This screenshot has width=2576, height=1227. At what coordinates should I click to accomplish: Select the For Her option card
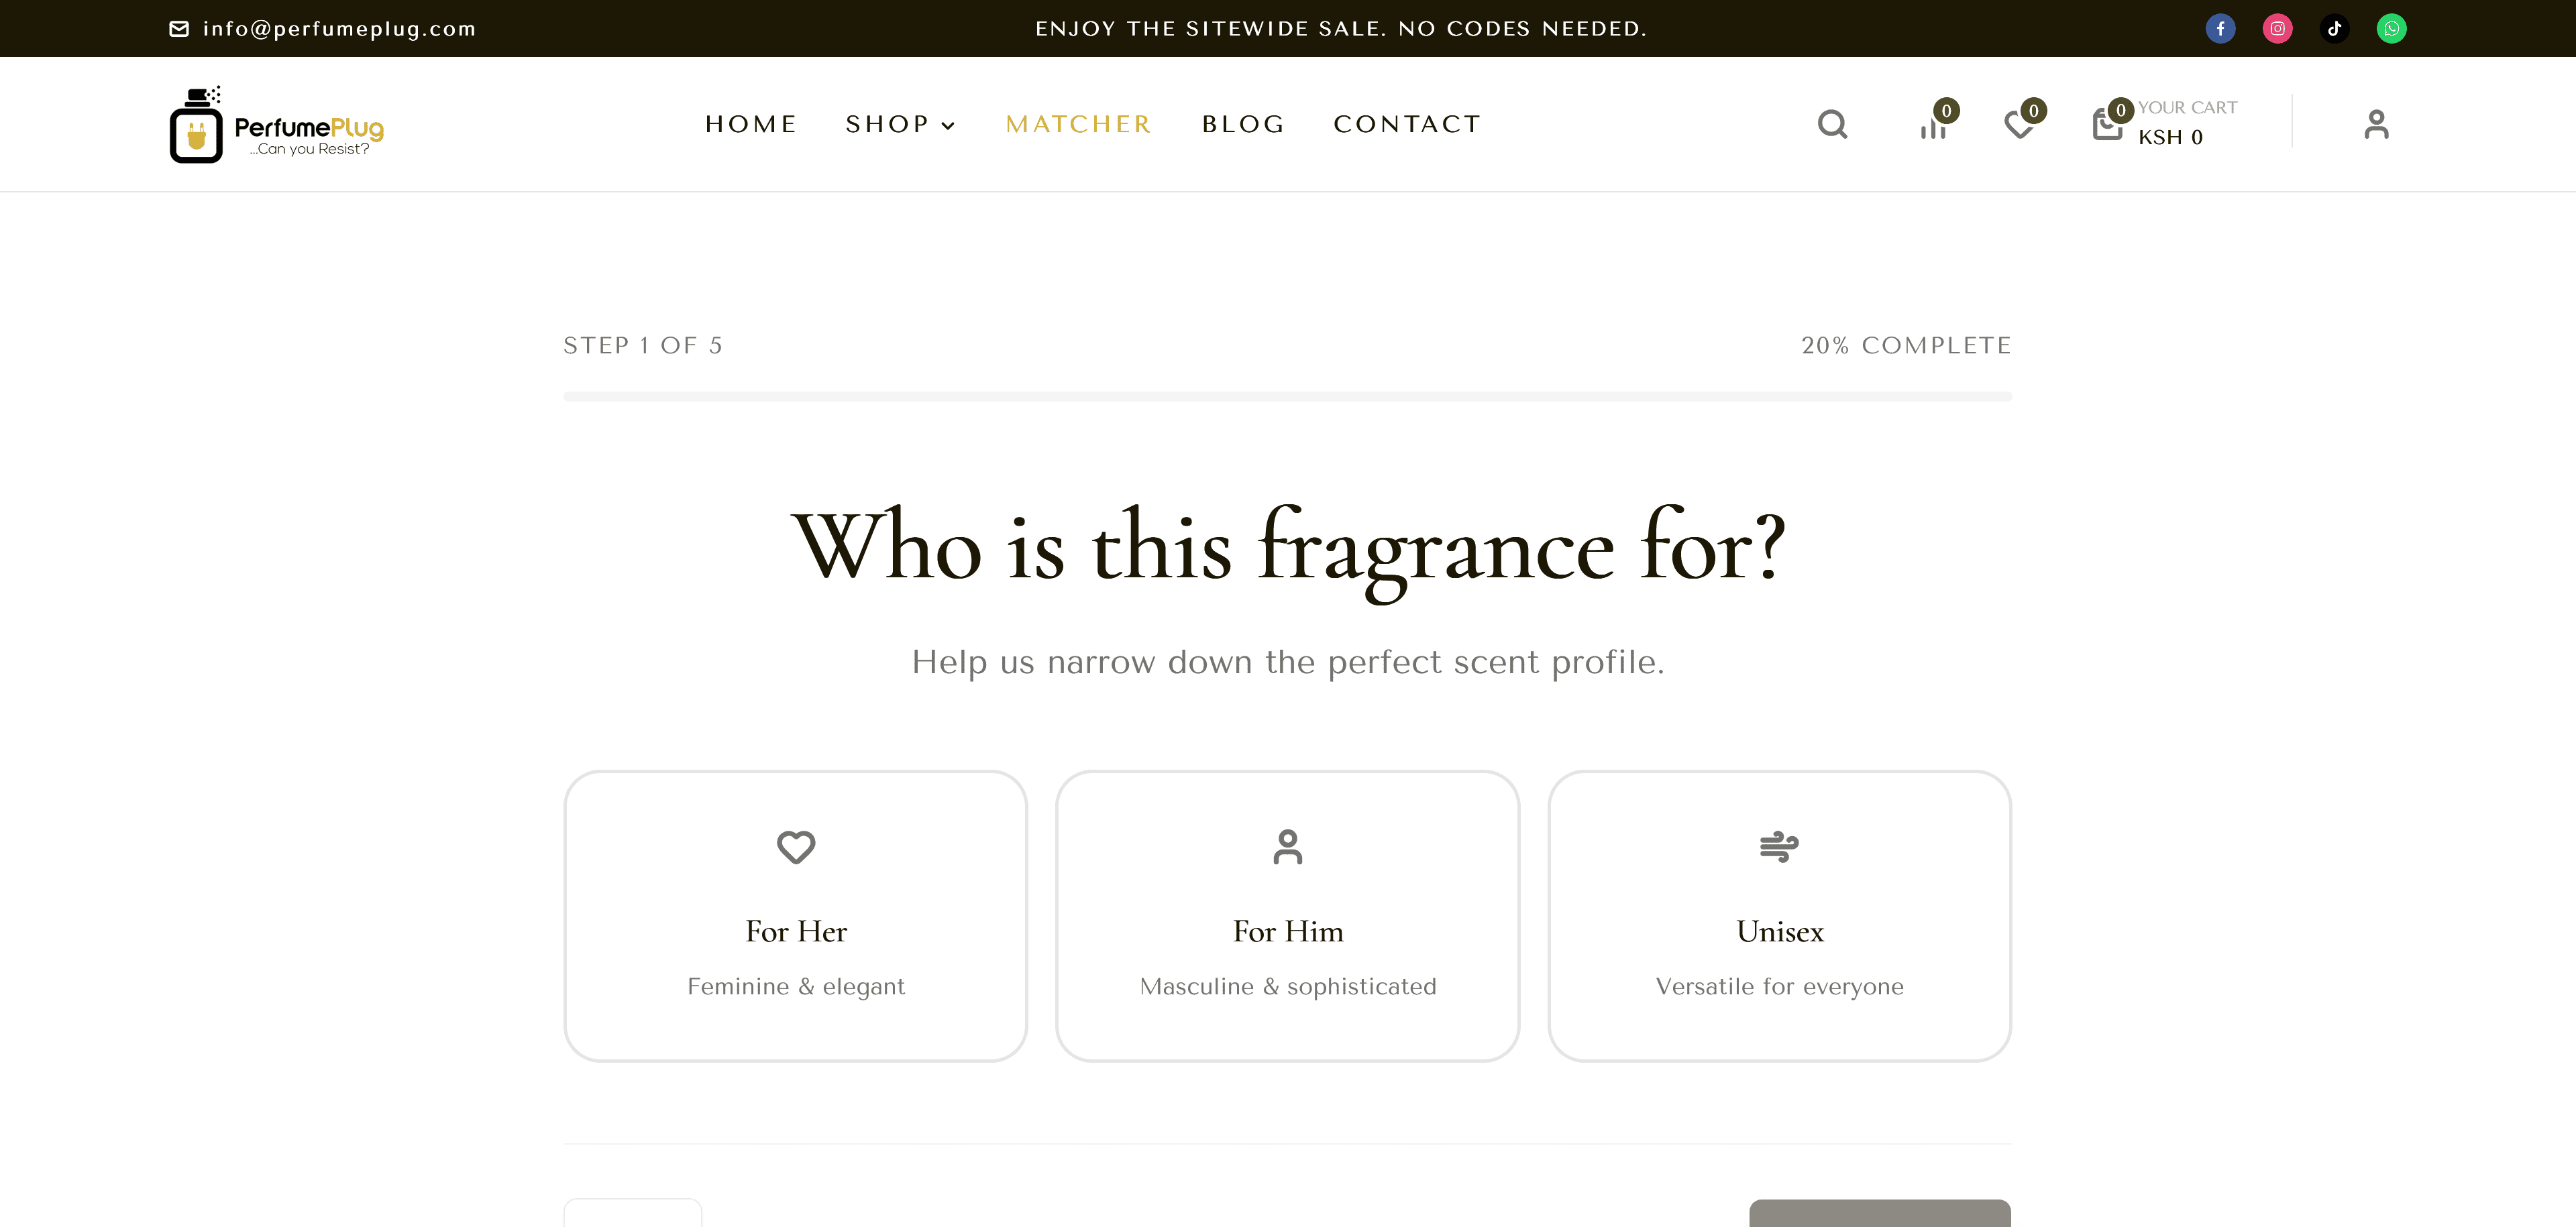796,915
